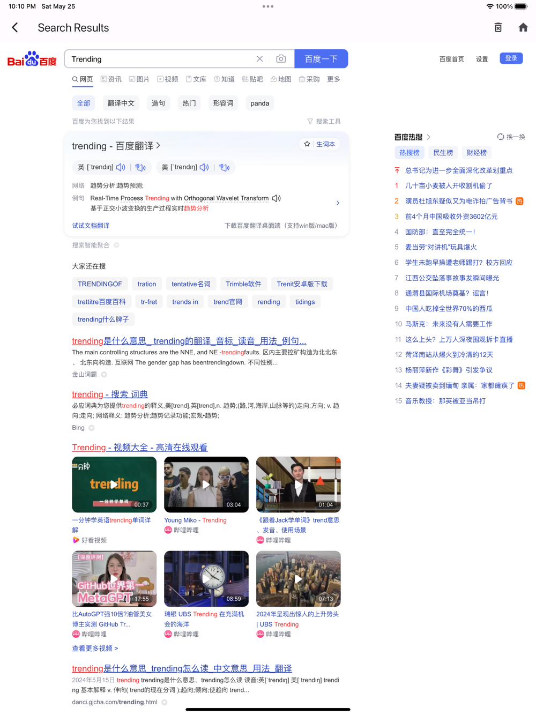536x715 pixels.
Task: Open the home icon
Action: [523, 27]
